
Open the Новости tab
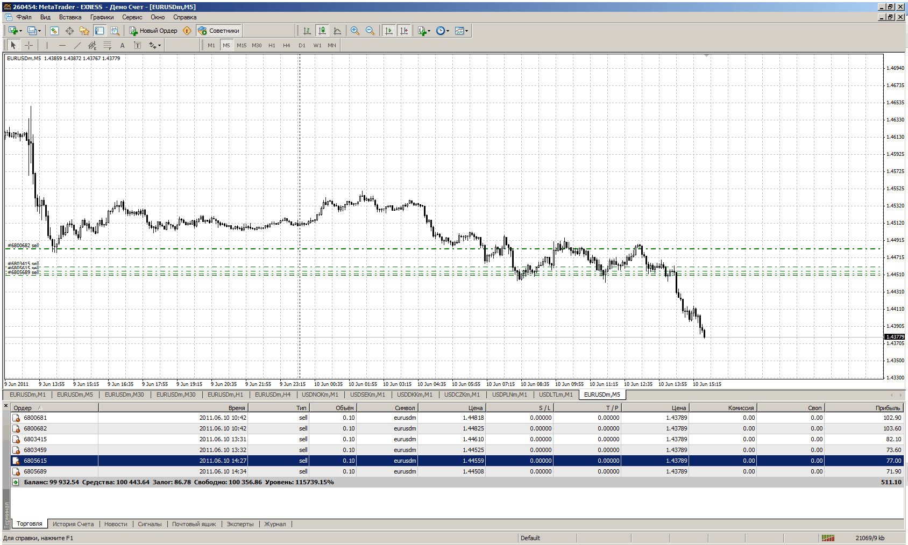tap(116, 524)
